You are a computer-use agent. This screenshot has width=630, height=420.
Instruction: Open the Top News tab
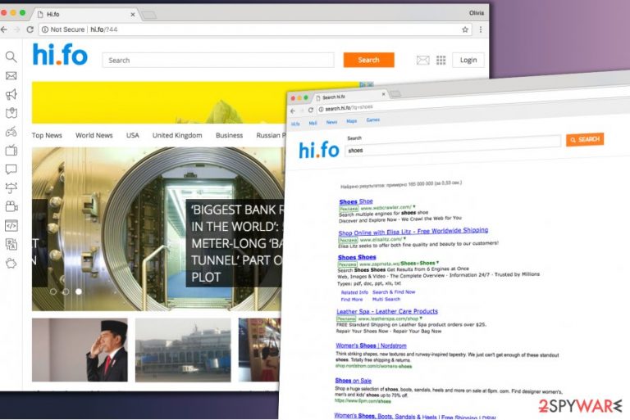pyautogui.click(x=47, y=135)
